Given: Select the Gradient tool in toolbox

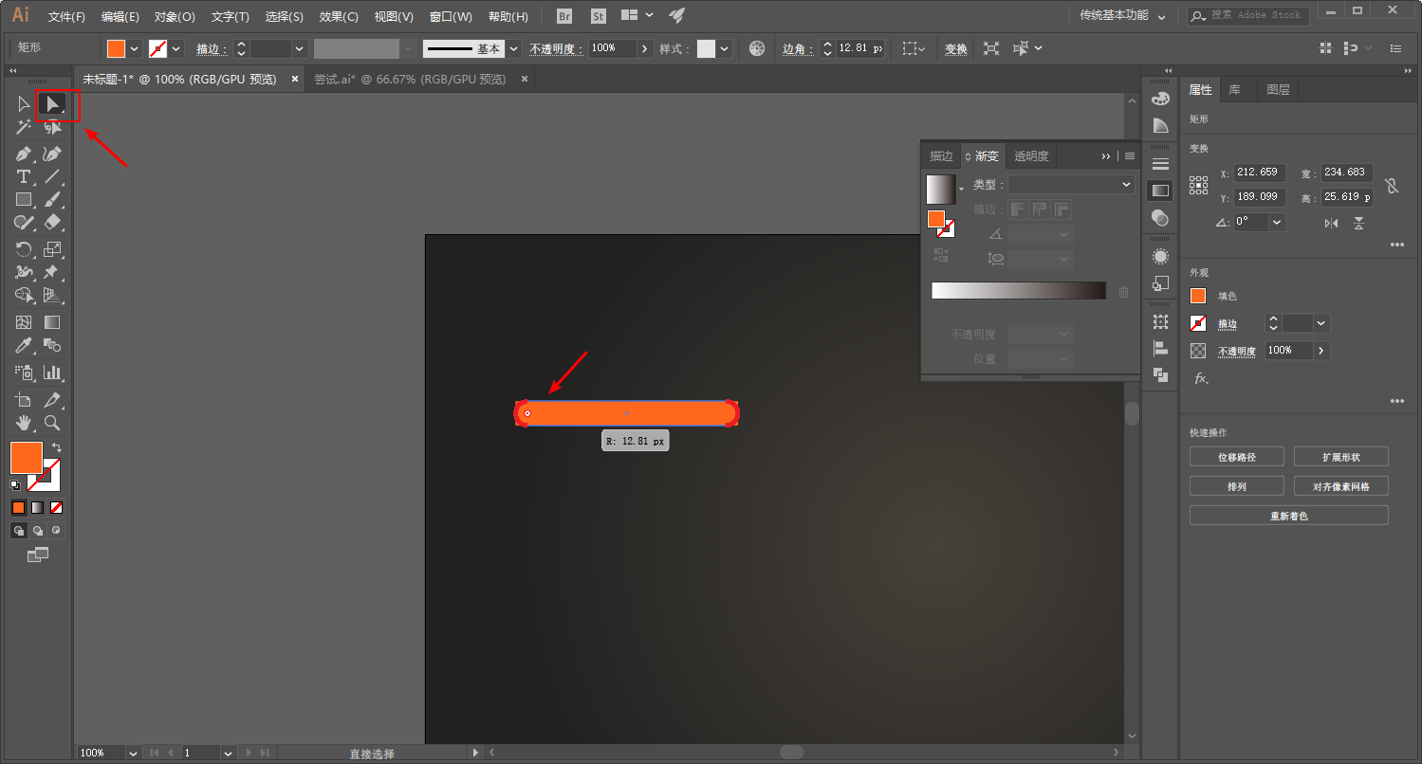Looking at the screenshot, I should click(x=53, y=323).
